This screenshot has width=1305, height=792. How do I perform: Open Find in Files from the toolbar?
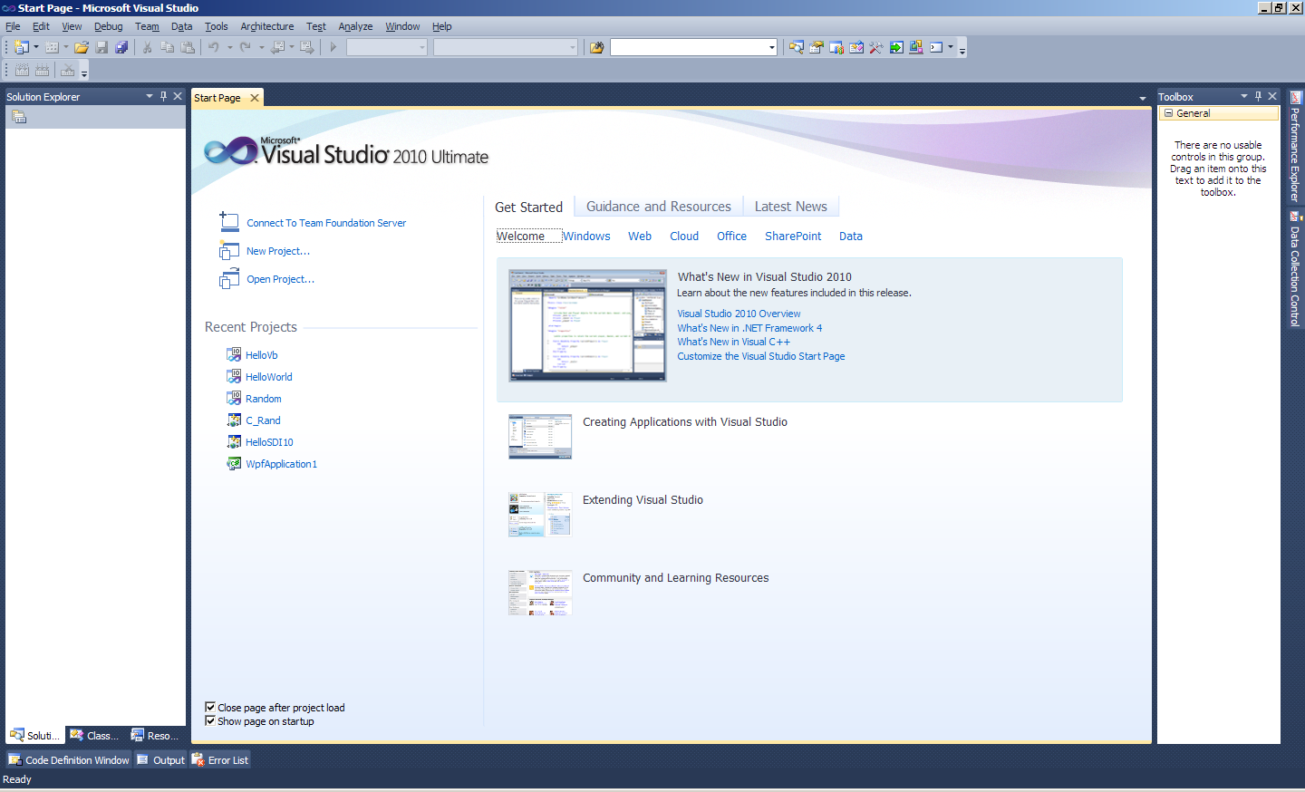(596, 47)
